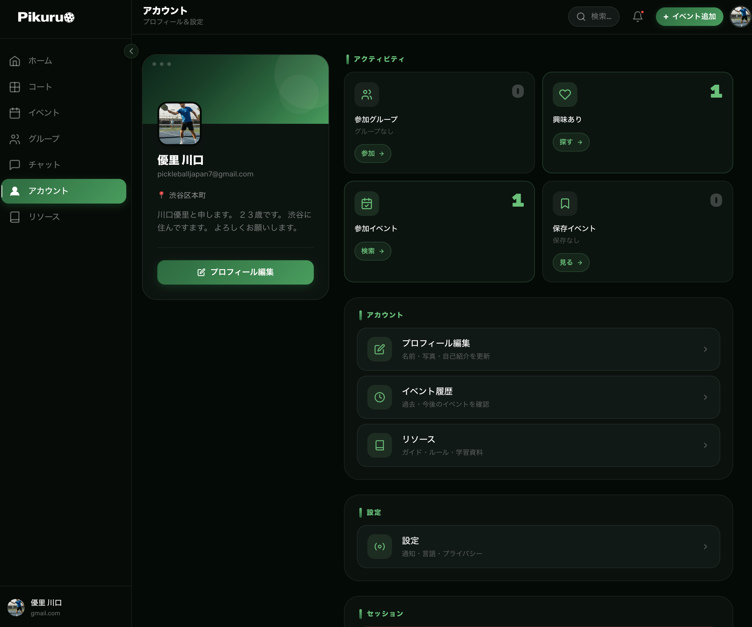Click the 渋谷区本町 location text
Image resolution: width=752 pixels, height=627 pixels.
point(187,195)
